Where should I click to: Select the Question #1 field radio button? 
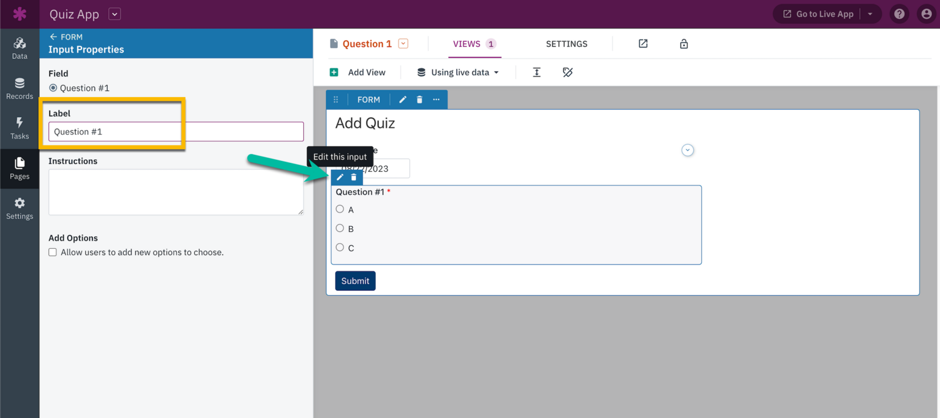(x=53, y=88)
